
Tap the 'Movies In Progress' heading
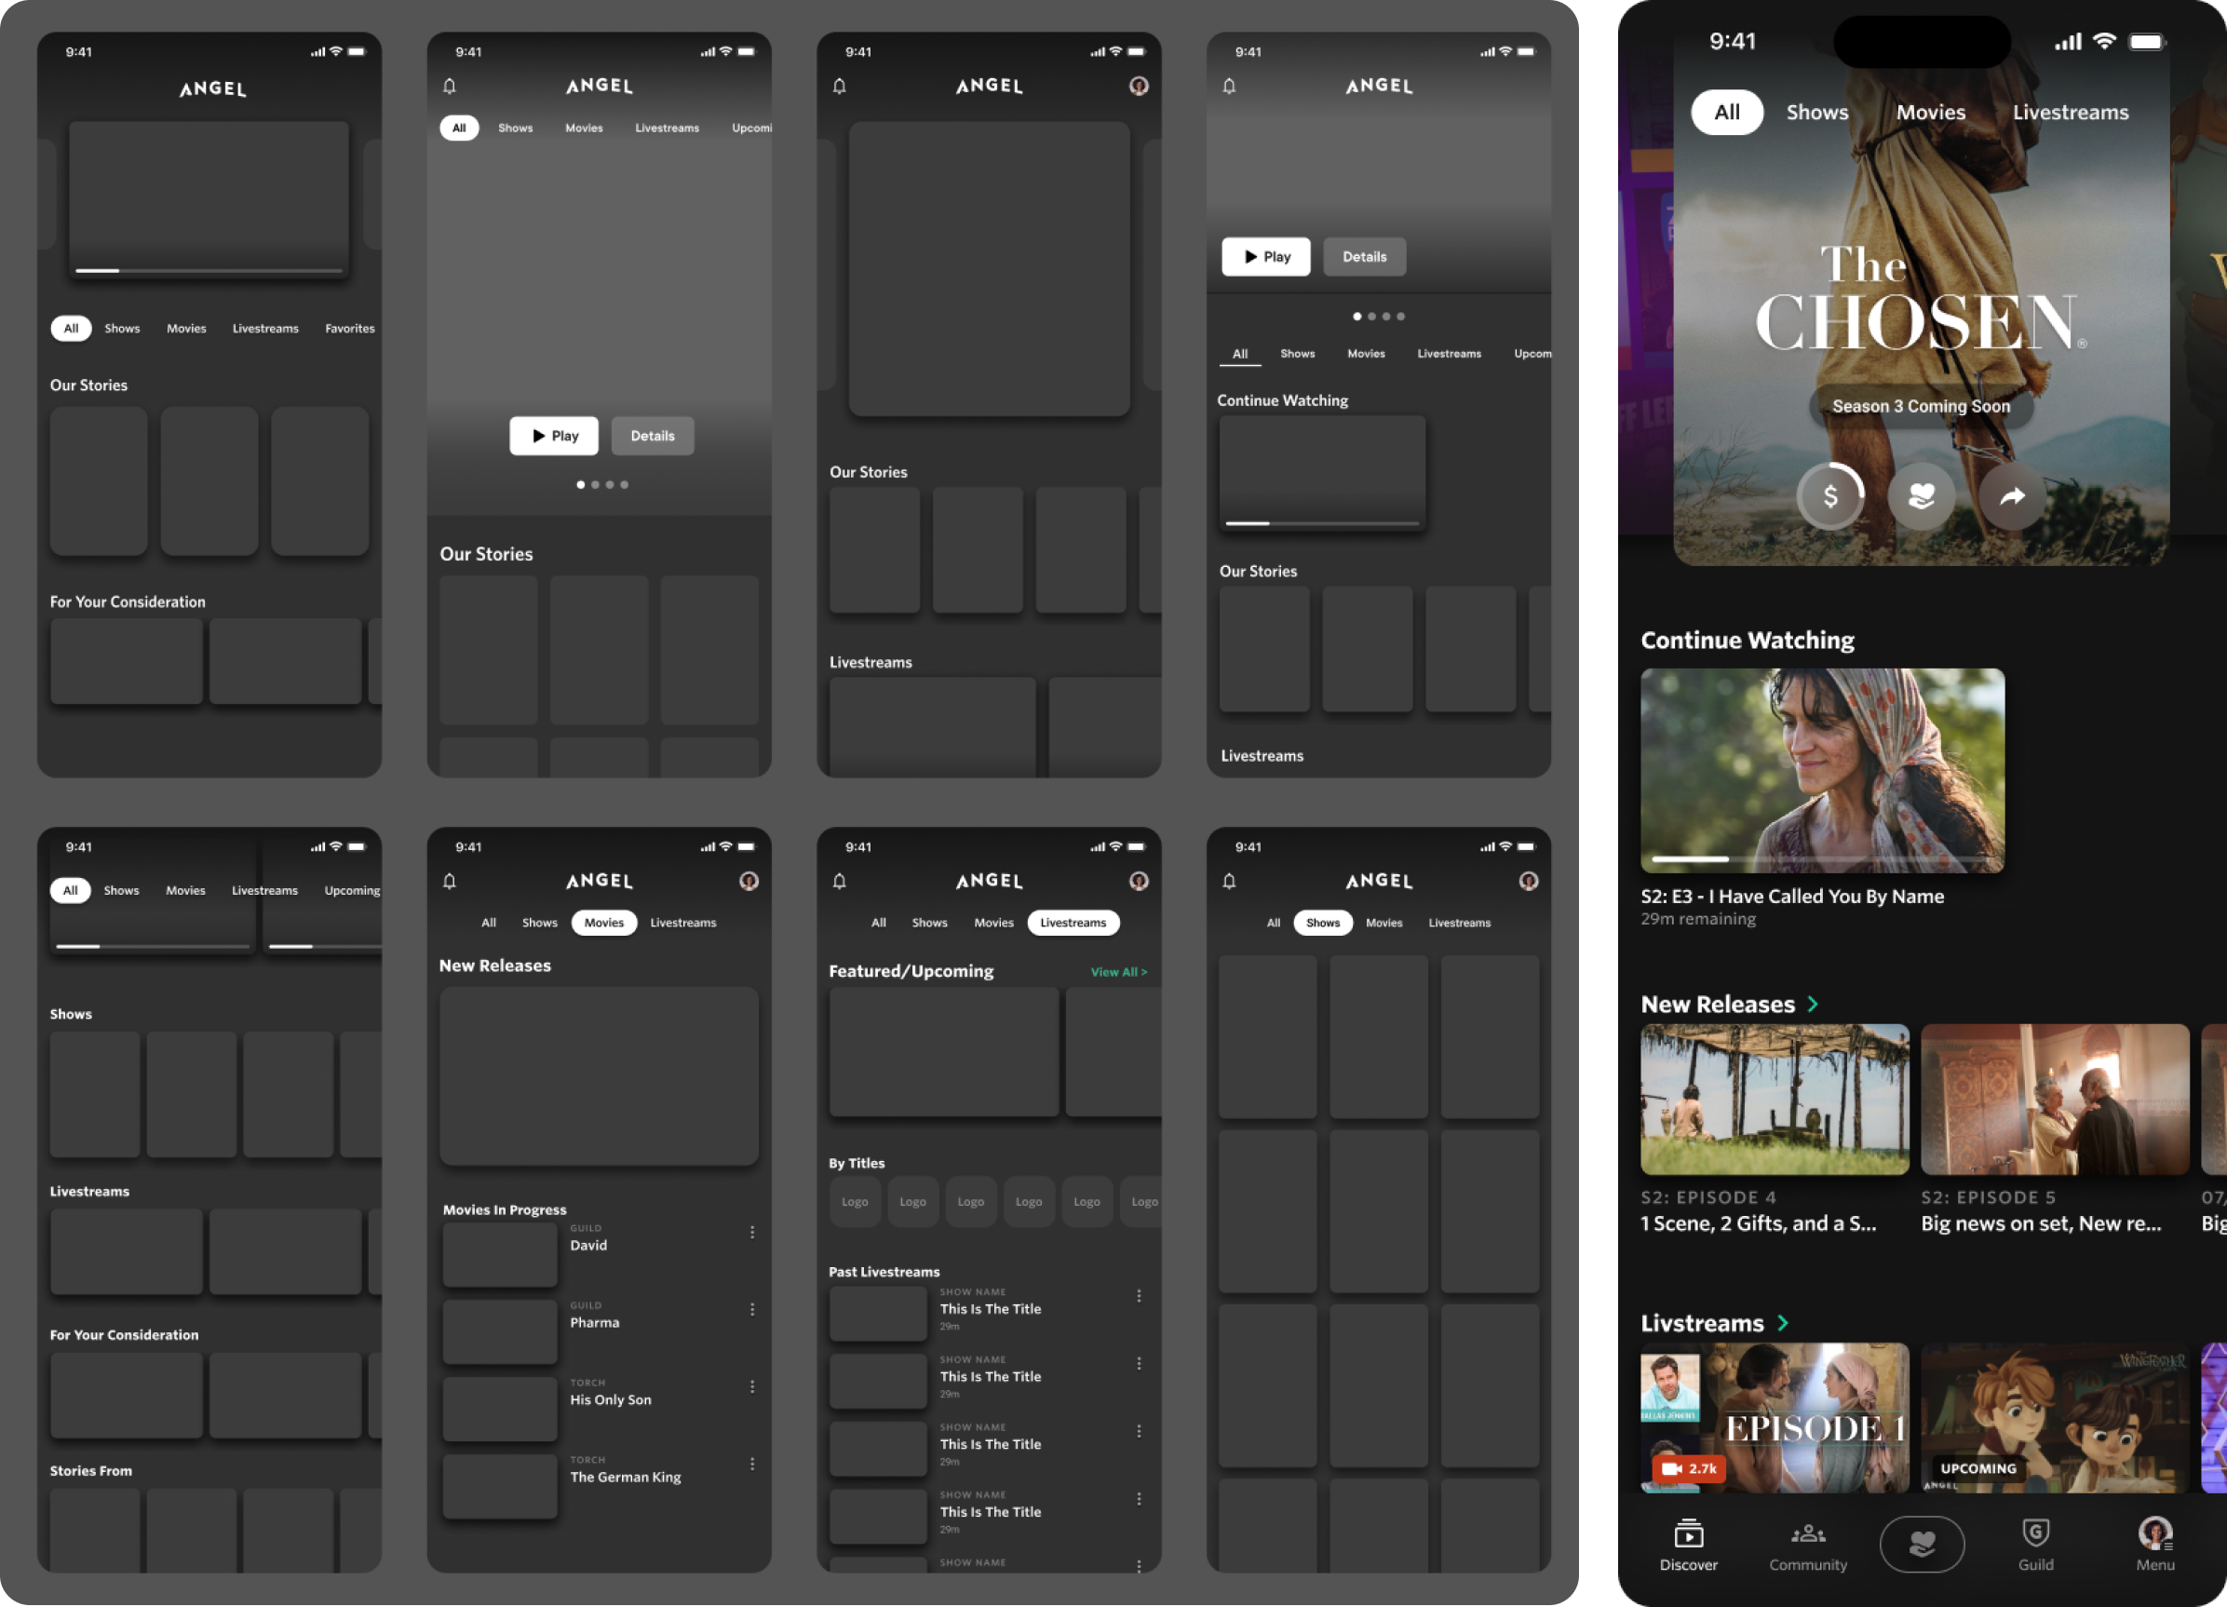pos(504,1209)
